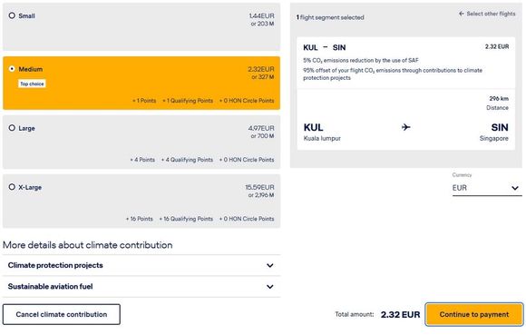This screenshot has height=335, width=526.
Task: Click the KUL – SIN segment header
Action: point(325,48)
